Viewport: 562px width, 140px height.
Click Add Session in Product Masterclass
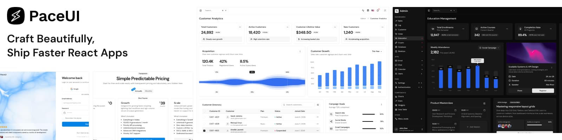(474, 127)
